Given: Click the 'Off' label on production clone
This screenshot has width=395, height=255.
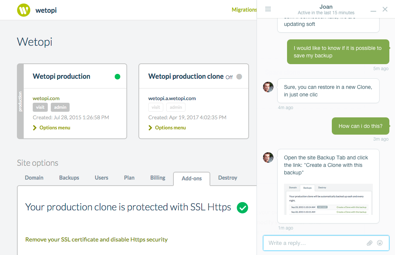Looking at the screenshot, I should 229,77.
